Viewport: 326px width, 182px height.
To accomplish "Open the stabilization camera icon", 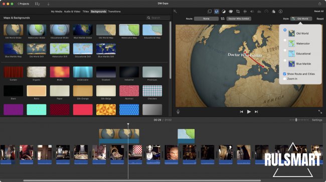I will click(x=245, y=11).
